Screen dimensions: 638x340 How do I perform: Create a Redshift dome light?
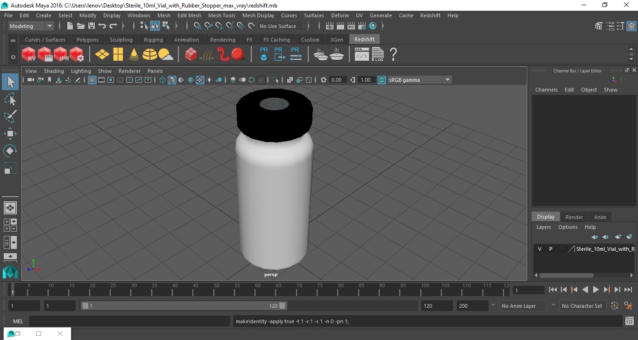click(150, 55)
